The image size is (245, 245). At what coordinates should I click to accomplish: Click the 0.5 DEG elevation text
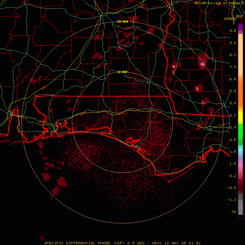click(x=136, y=243)
